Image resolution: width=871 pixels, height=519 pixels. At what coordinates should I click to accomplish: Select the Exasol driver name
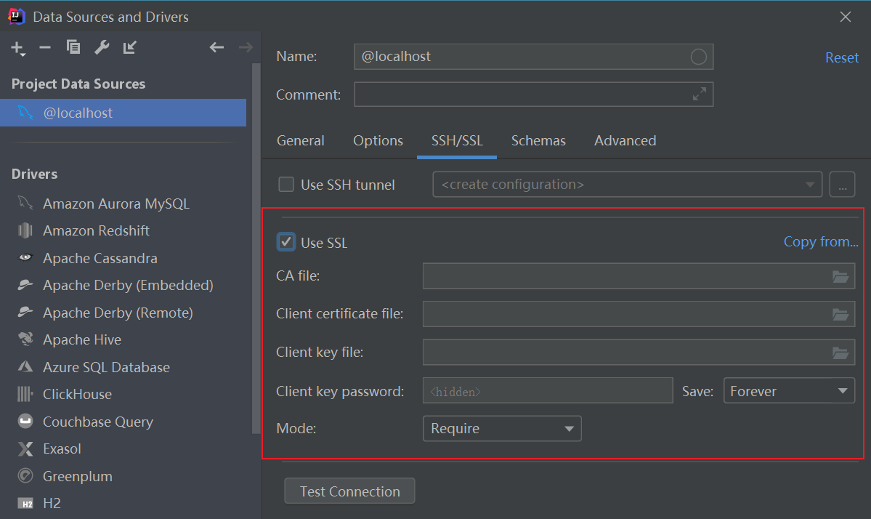coord(62,448)
